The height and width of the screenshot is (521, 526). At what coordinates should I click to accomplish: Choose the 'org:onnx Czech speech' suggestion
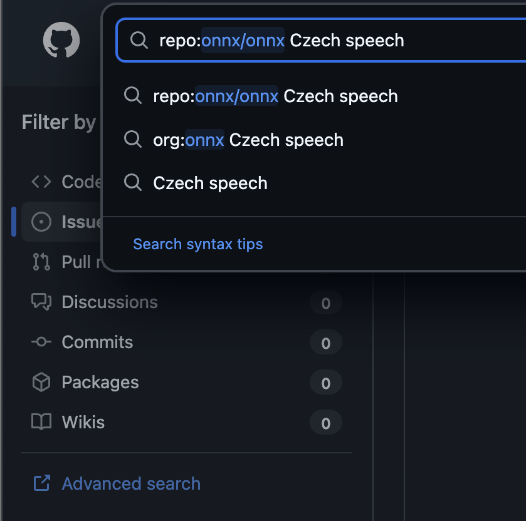[x=248, y=140]
